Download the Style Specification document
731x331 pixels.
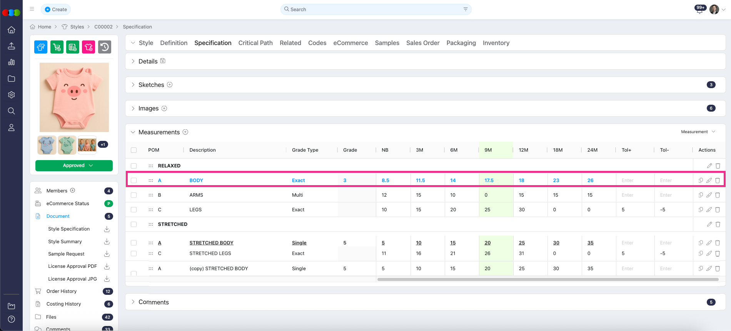(x=107, y=229)
